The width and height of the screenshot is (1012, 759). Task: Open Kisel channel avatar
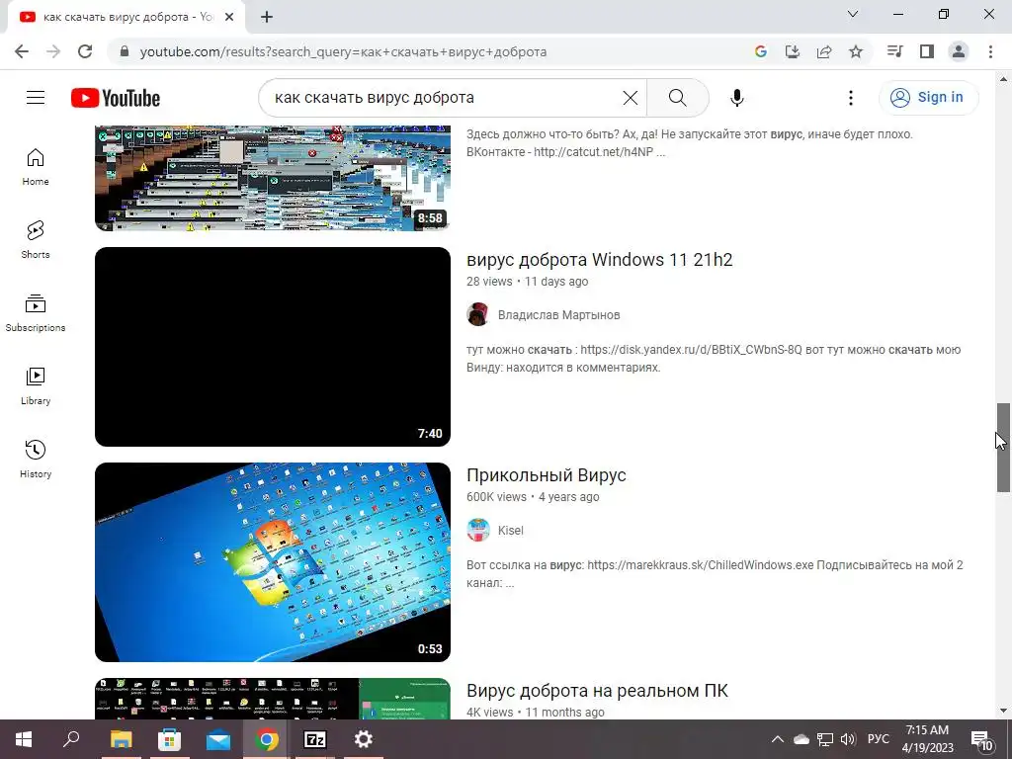(477, 530)
